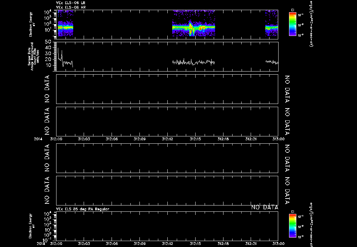The width and height of the screenshot is (357, 247).
Task: Click the spectrogram data segment ending at 313:00
Action: pos(272,23)
